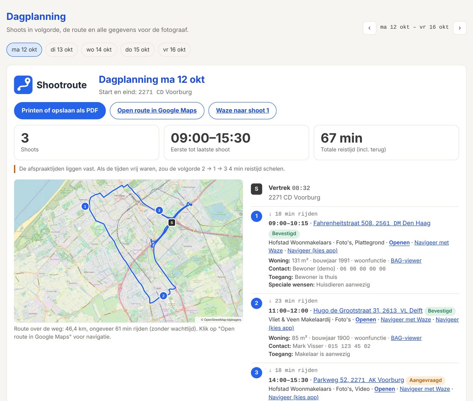Click stop badge 1 beside Fahrenheitstraat
The width and height of the screenshot is (473, 401).
pyautogui.click(x=256, y=216)
